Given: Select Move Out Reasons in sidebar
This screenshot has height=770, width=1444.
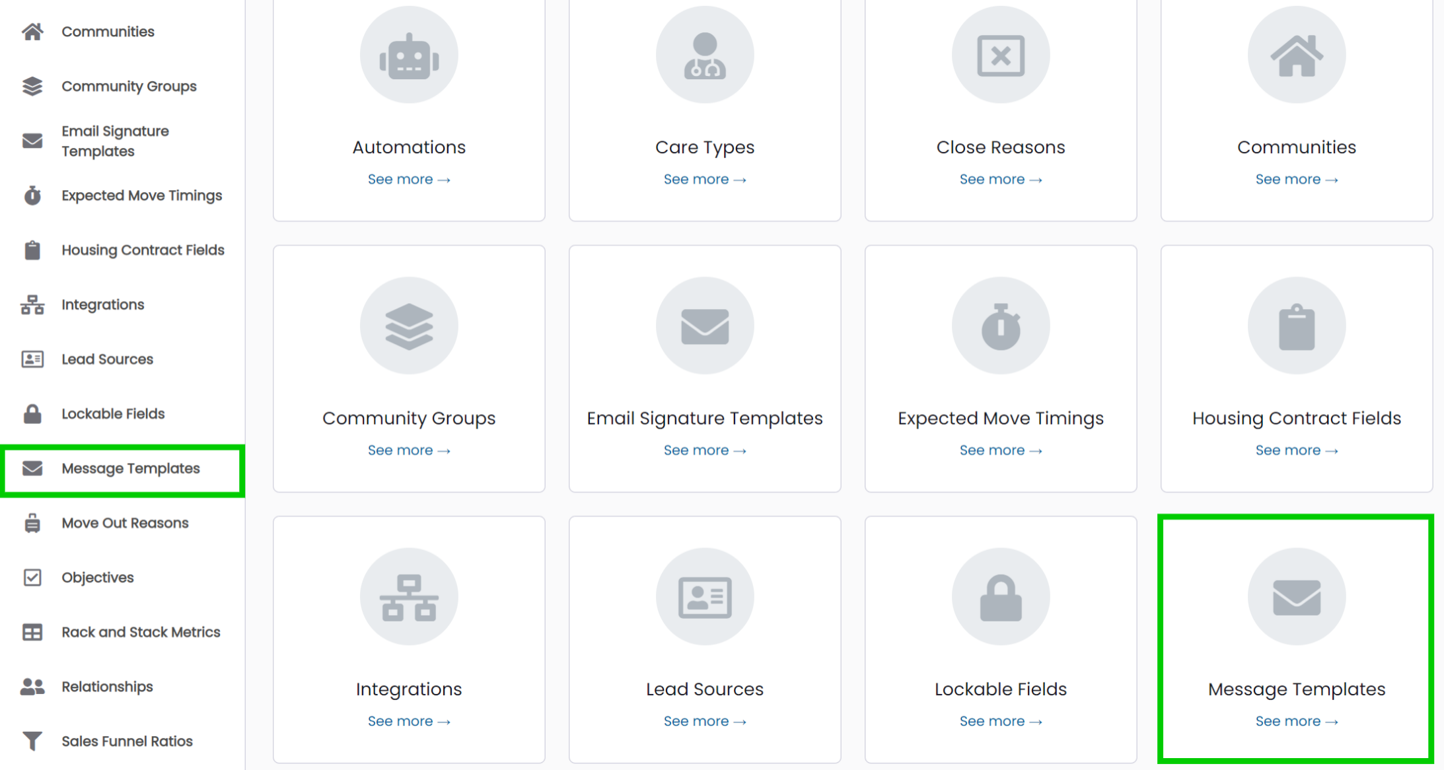Looking at the screenshot, I should tap(125, 523).
